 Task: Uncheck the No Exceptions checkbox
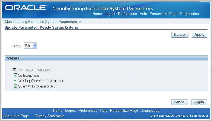[15, 75]
